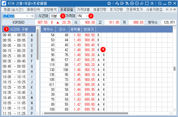
Task: Expand the symbol code dropdown arrow
Action: [x=28, y=16]
